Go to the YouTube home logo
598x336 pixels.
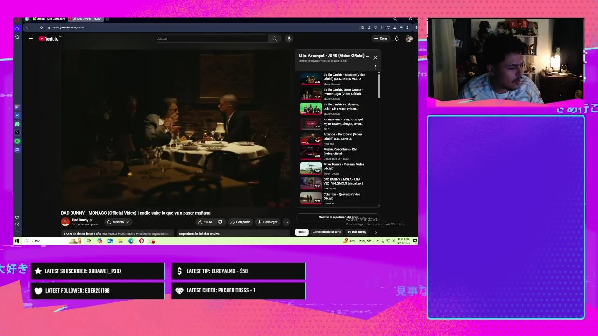49,39
